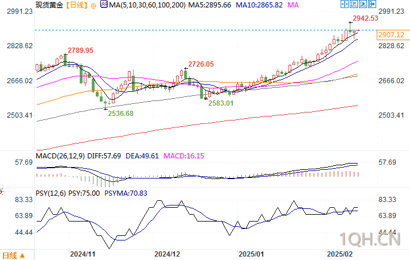Open the MA indicator chart icon
Image resolution: width=410 pixels, height=260 pixels.
click(x=104, y=4)
